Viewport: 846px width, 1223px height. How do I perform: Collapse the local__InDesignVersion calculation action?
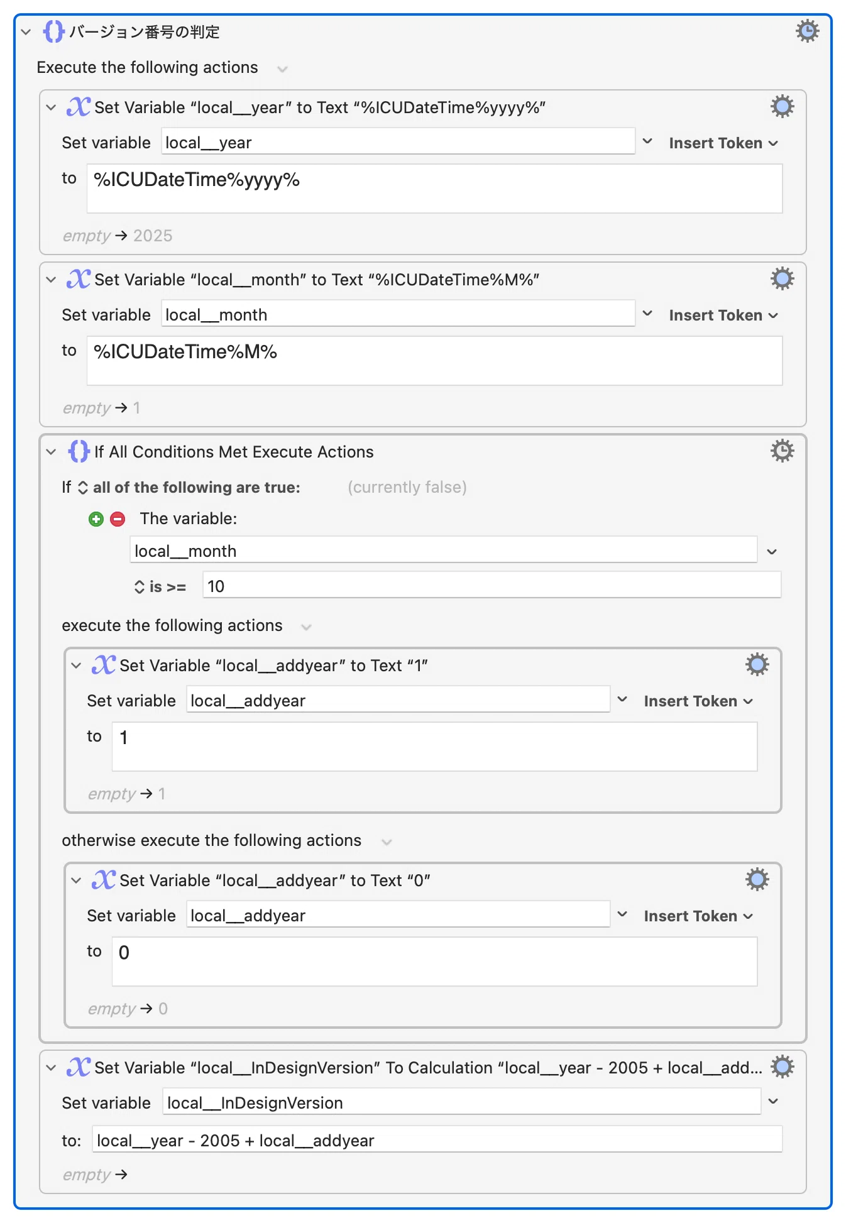click(x=51, y=1068)
